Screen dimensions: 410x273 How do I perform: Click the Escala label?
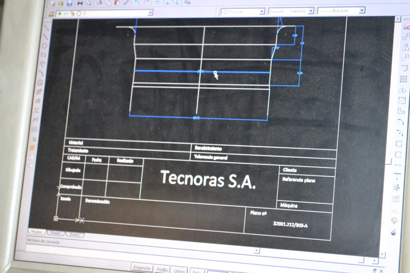pos(65,199)
